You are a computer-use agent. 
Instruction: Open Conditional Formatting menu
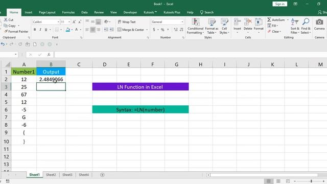tap(195, 26)
